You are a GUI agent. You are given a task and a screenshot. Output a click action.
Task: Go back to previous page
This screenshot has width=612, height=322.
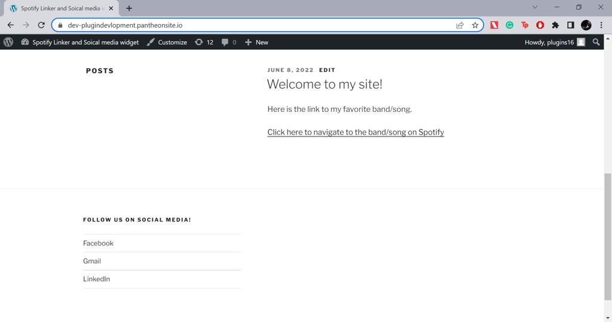pyautogui.click(x=11, y=25)
